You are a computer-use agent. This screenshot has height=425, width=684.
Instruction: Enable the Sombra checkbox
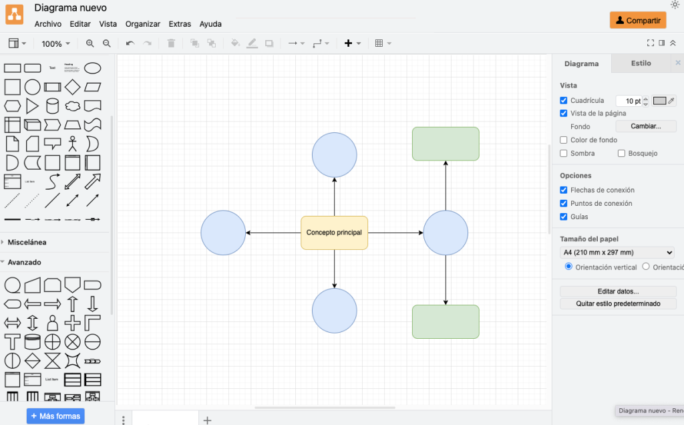563,153
